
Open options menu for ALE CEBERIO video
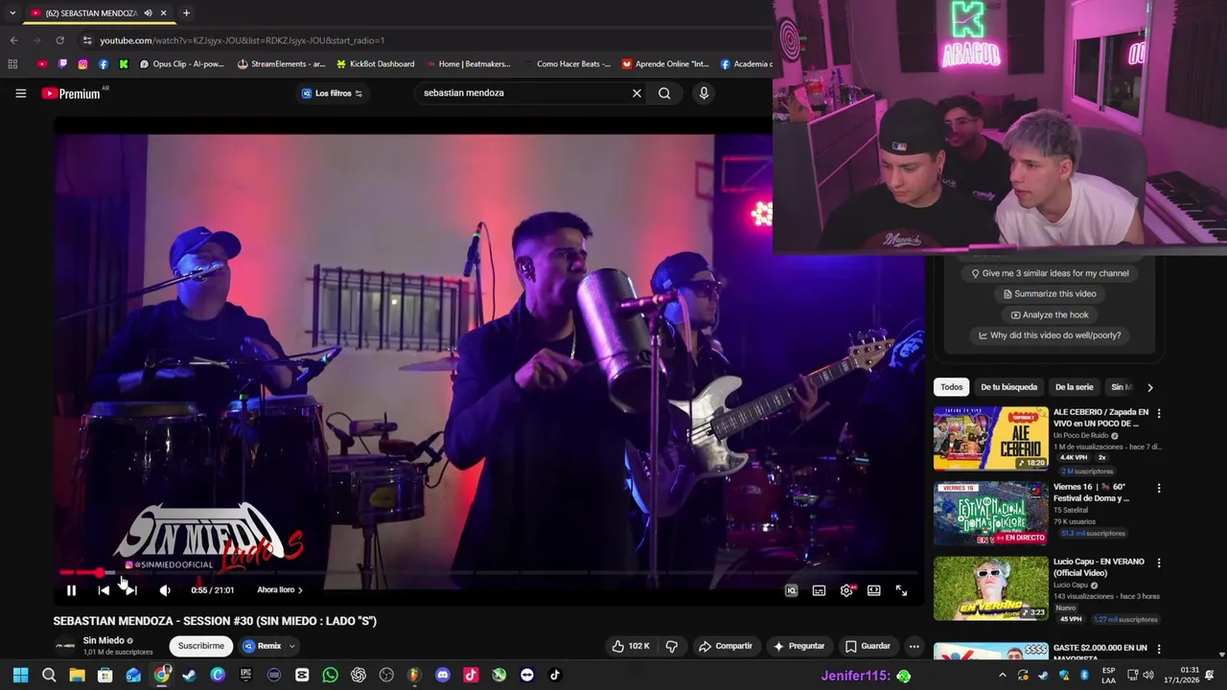[x=1159, y=413]
